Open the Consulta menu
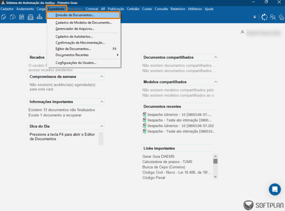Viewport: 285px width, 211px height. [161, 9]
